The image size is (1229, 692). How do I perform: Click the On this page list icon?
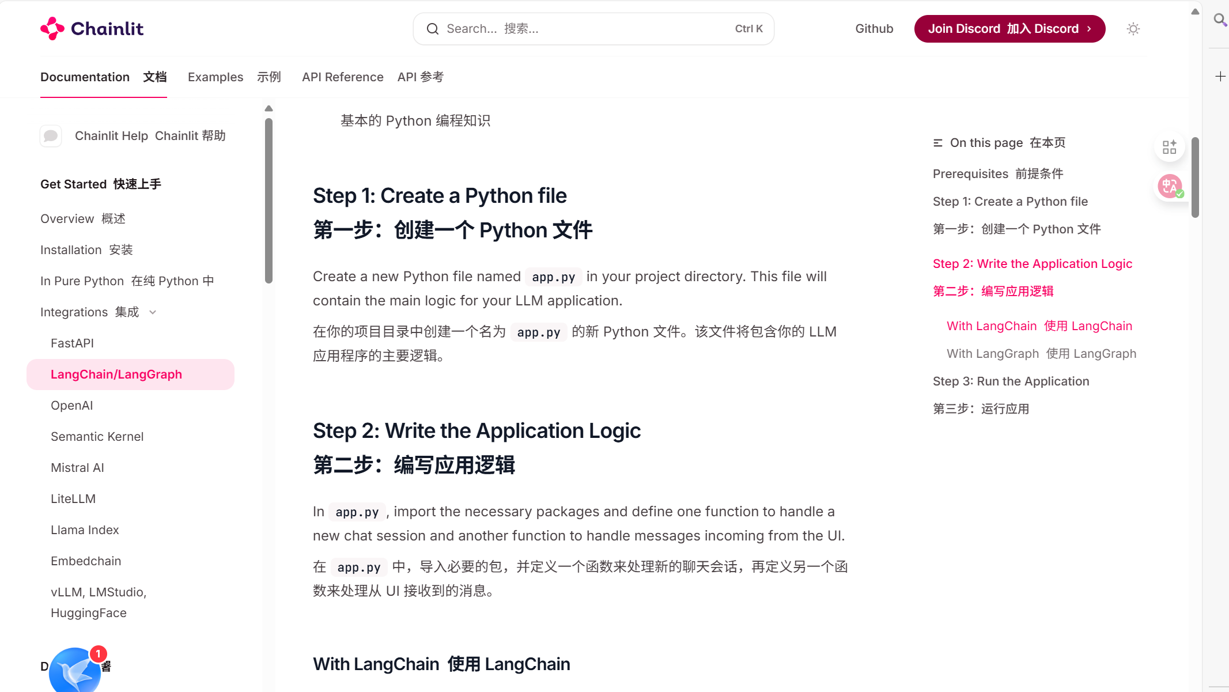pos(937,143)
